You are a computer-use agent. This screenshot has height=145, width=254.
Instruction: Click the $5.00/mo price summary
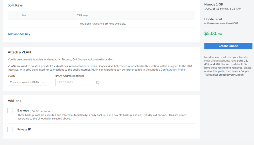213,34
